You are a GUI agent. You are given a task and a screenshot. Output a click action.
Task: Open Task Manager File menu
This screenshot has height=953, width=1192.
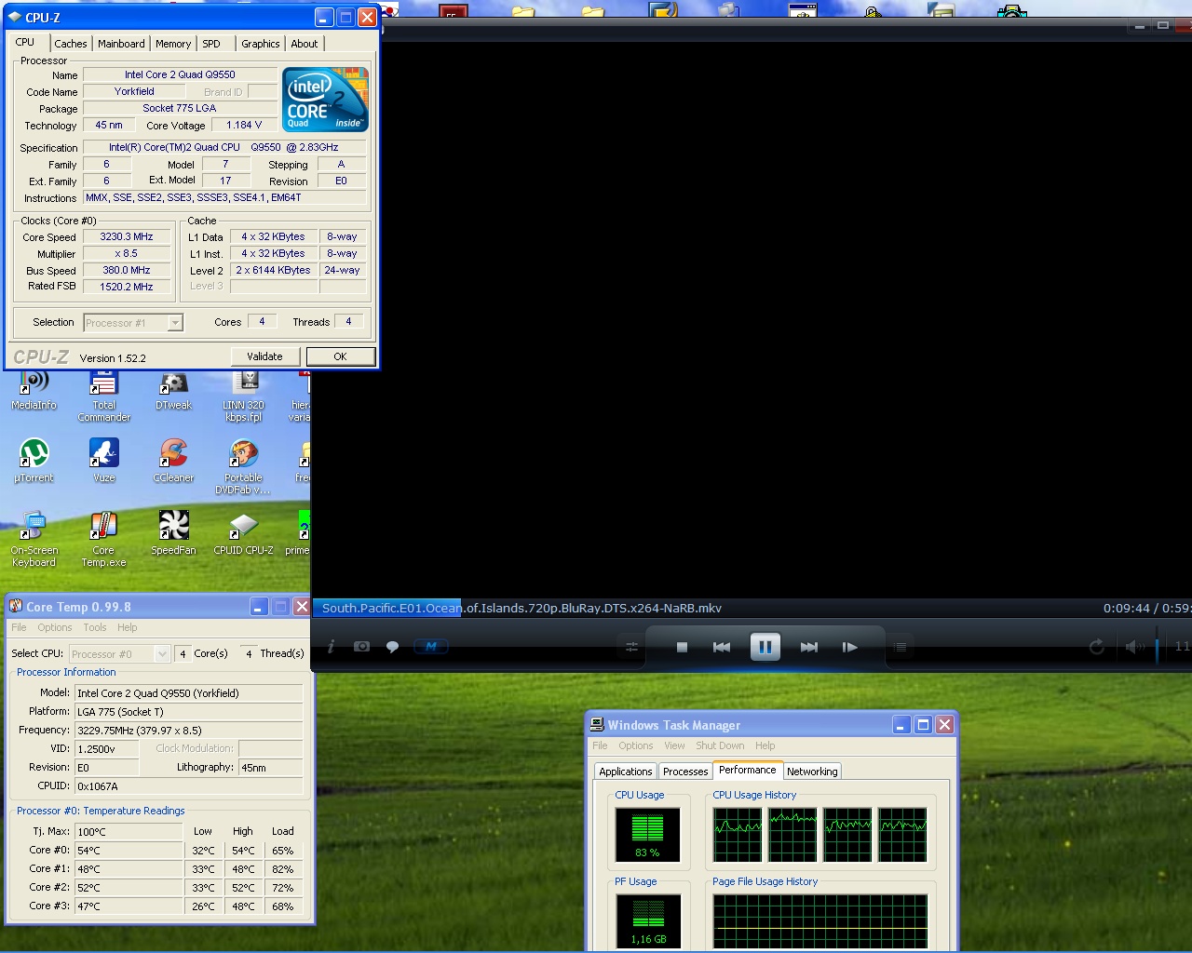point(600,745)
